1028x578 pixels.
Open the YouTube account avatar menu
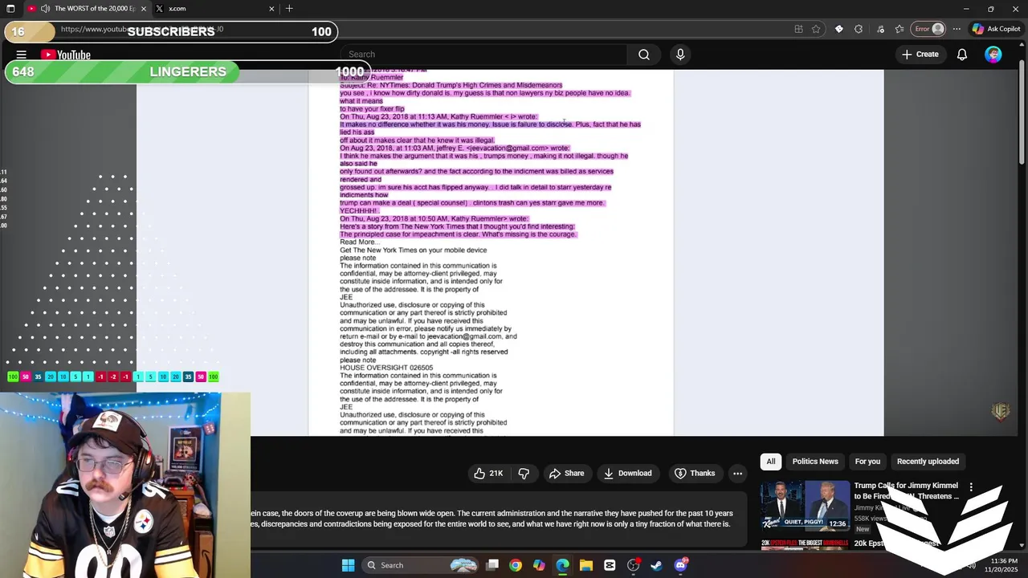993,55
